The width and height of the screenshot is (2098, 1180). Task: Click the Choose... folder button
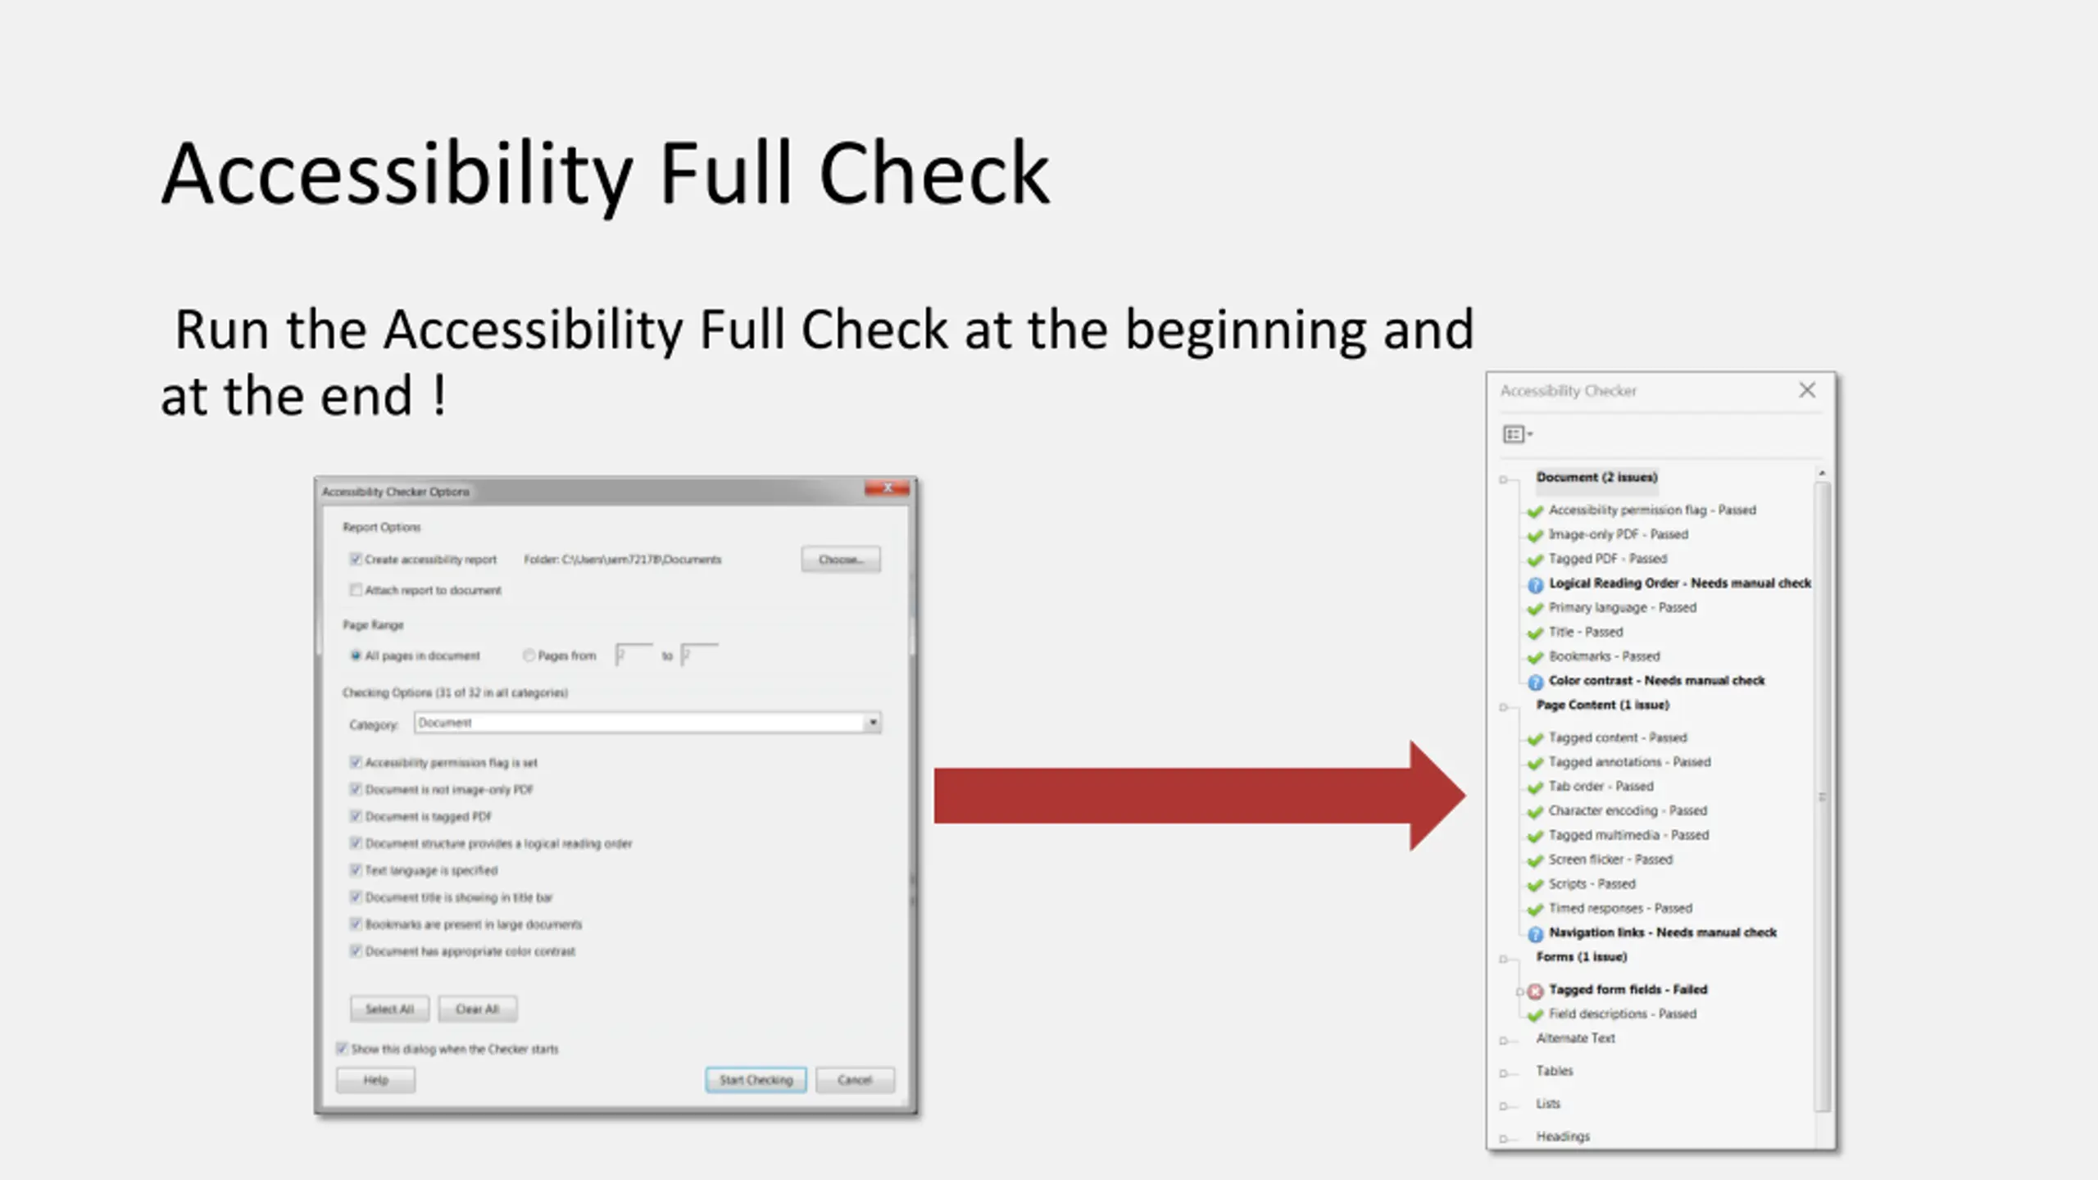click(x=840, y=560)
